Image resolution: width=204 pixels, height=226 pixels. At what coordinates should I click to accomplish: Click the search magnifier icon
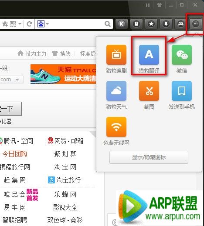click(108, 24)
